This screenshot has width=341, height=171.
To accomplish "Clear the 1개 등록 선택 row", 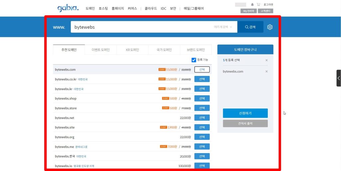I will pos(266,60).
